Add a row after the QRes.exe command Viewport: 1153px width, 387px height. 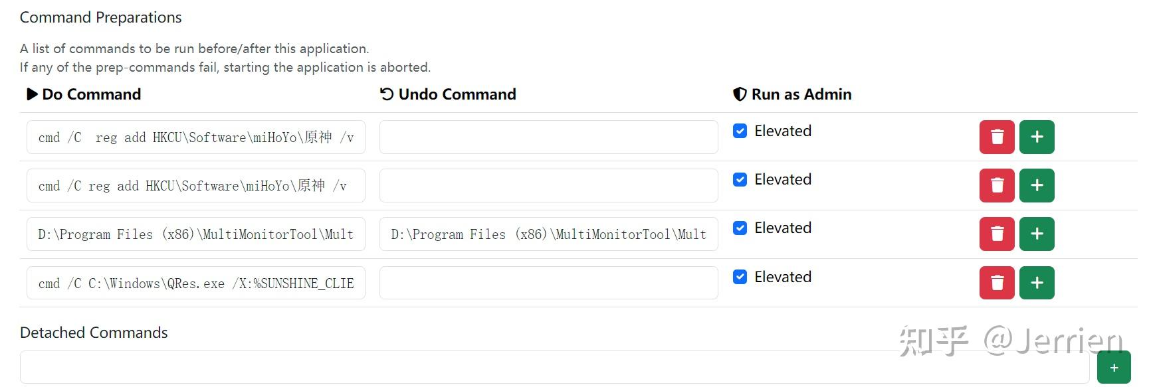pos(1036,283)
